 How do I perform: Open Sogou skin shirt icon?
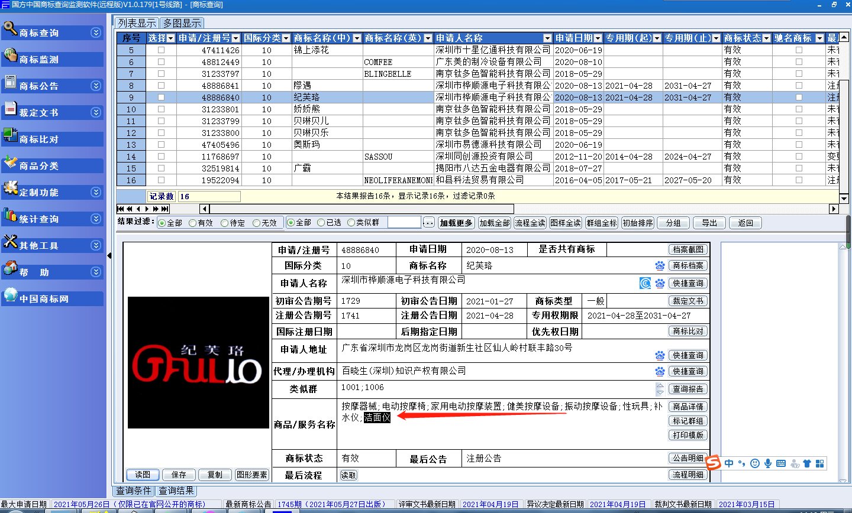(x=807, y=463)
